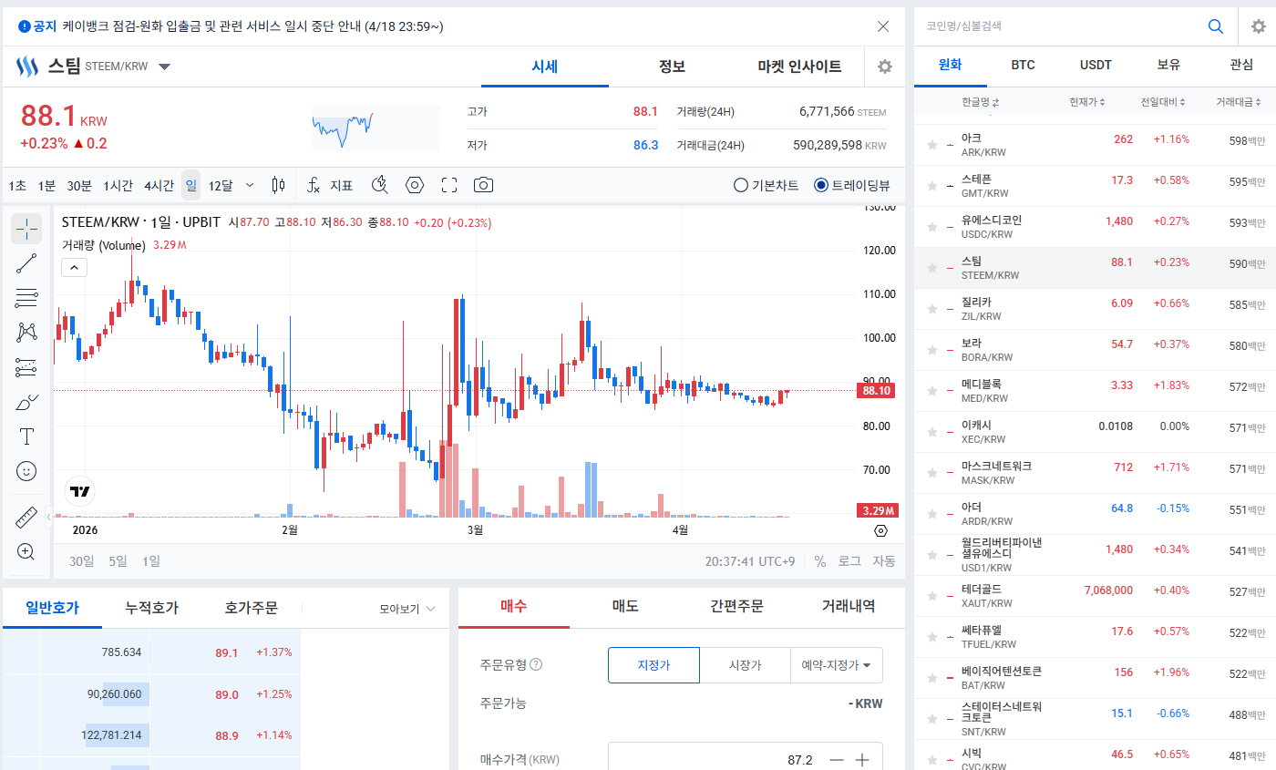1276x770 pixels.
Task: Choose the 시장가 order type button
Action: pyautogui.click(x=745, y=665)
